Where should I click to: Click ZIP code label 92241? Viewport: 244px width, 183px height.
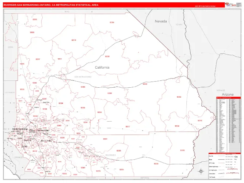click(x=105, y=139)
